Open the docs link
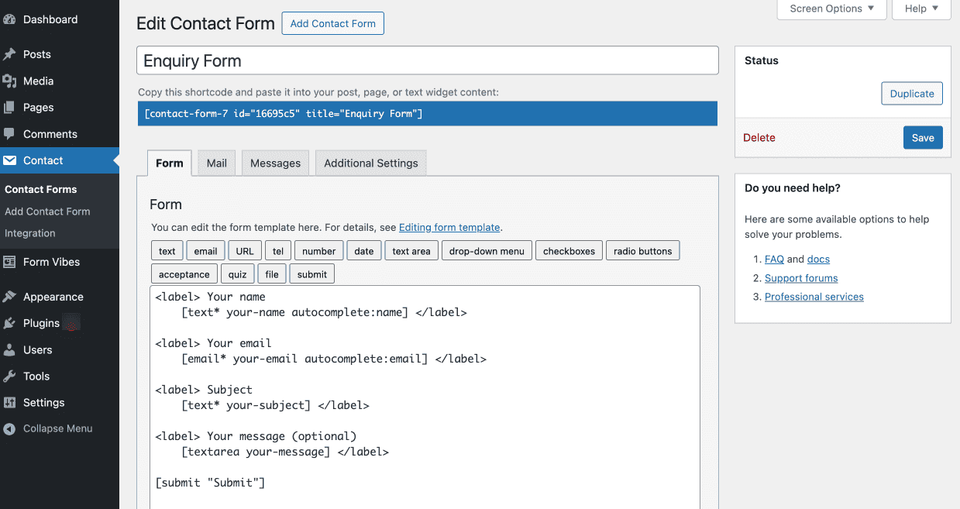 click(x=818, y=260)
